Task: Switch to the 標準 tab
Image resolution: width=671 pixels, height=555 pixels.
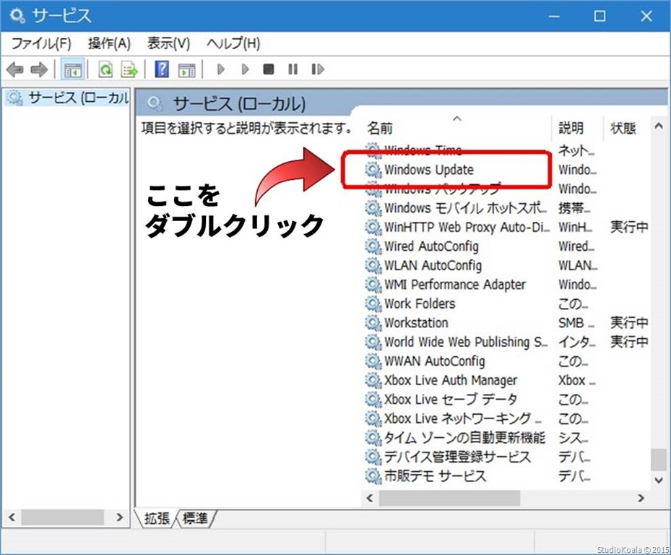Action: [195, 518]
